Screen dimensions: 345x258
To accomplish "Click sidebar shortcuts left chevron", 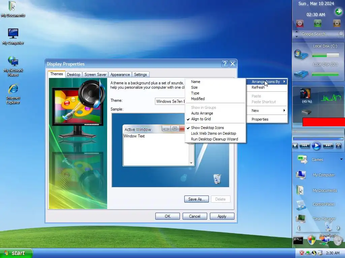I will pos(299,228).
